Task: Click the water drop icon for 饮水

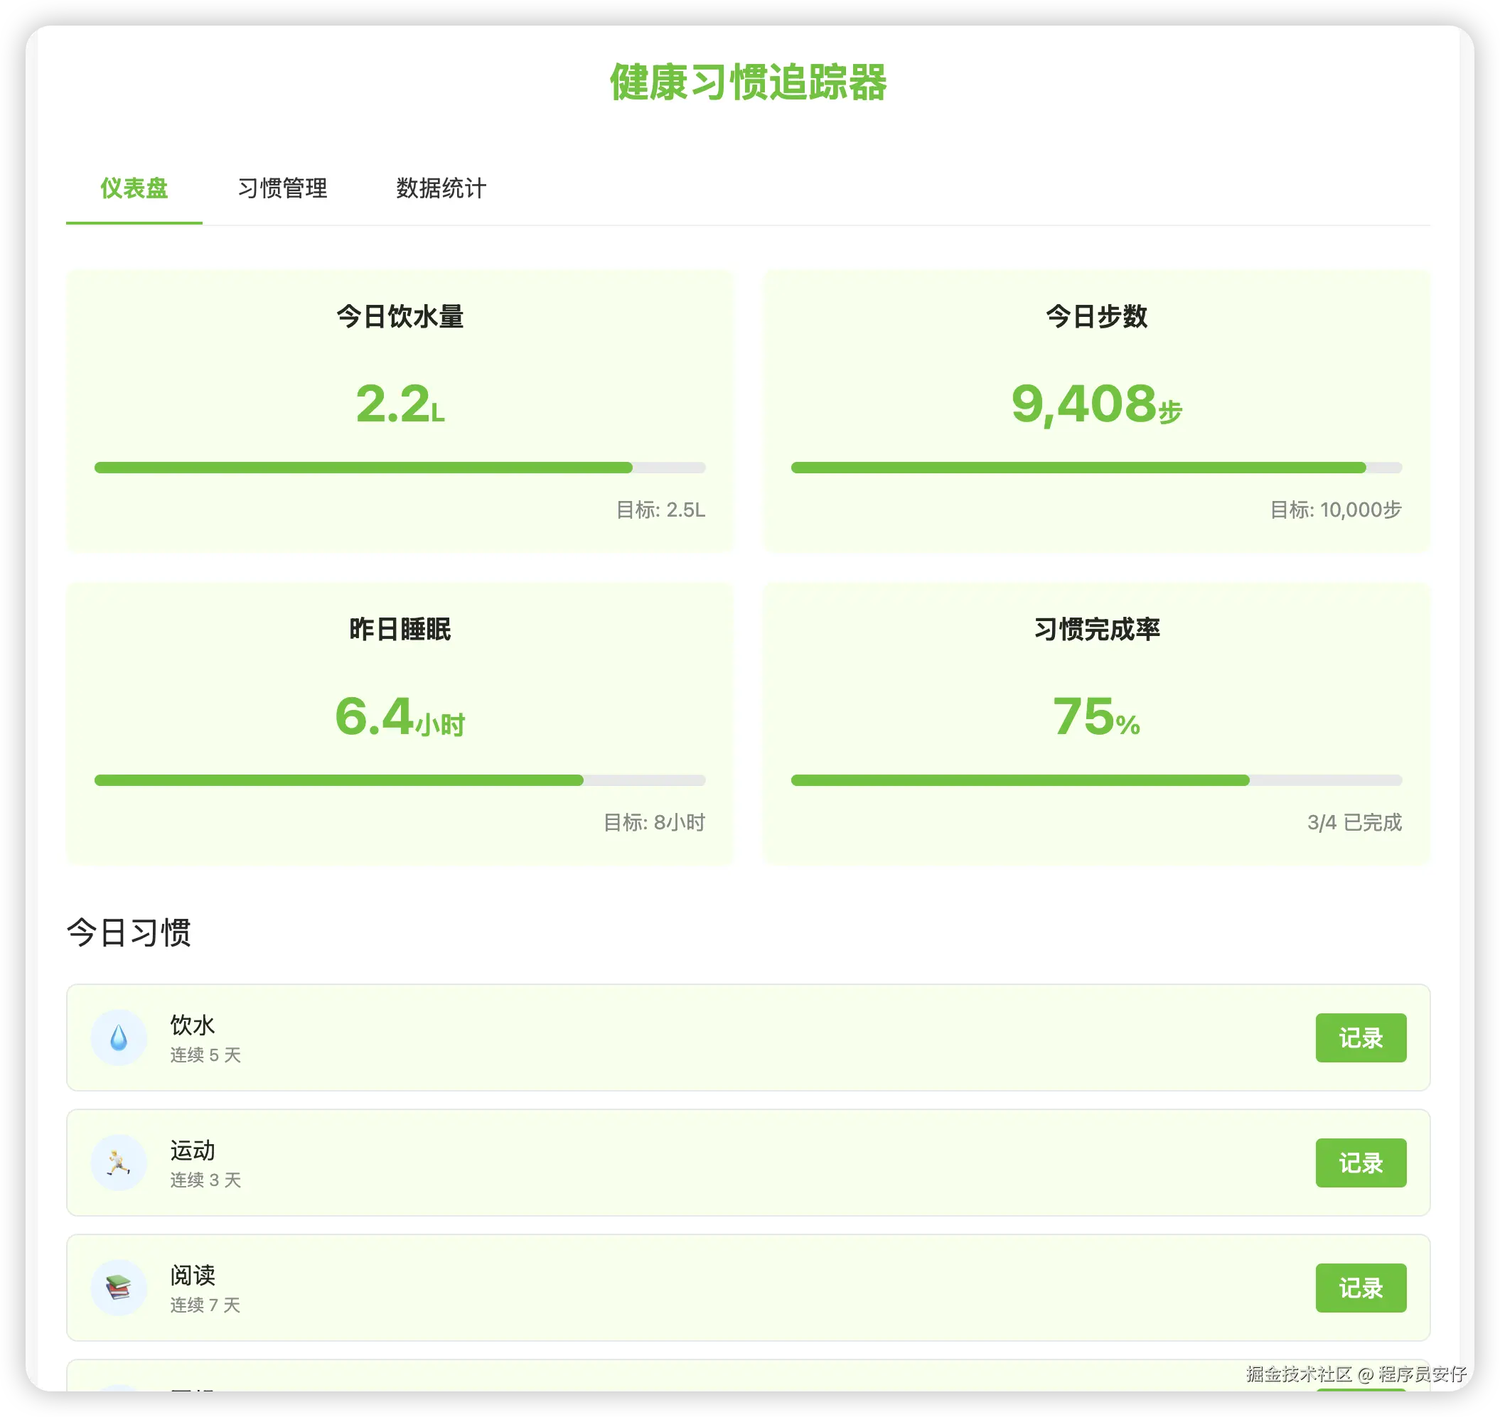Action: click(119, 1037)
